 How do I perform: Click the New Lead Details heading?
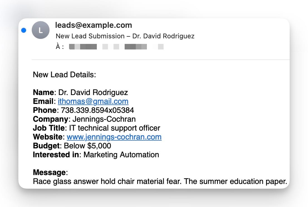(64, 75)
